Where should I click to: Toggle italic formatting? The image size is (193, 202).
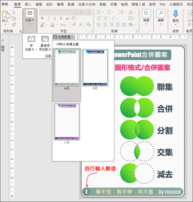[49, 18]
